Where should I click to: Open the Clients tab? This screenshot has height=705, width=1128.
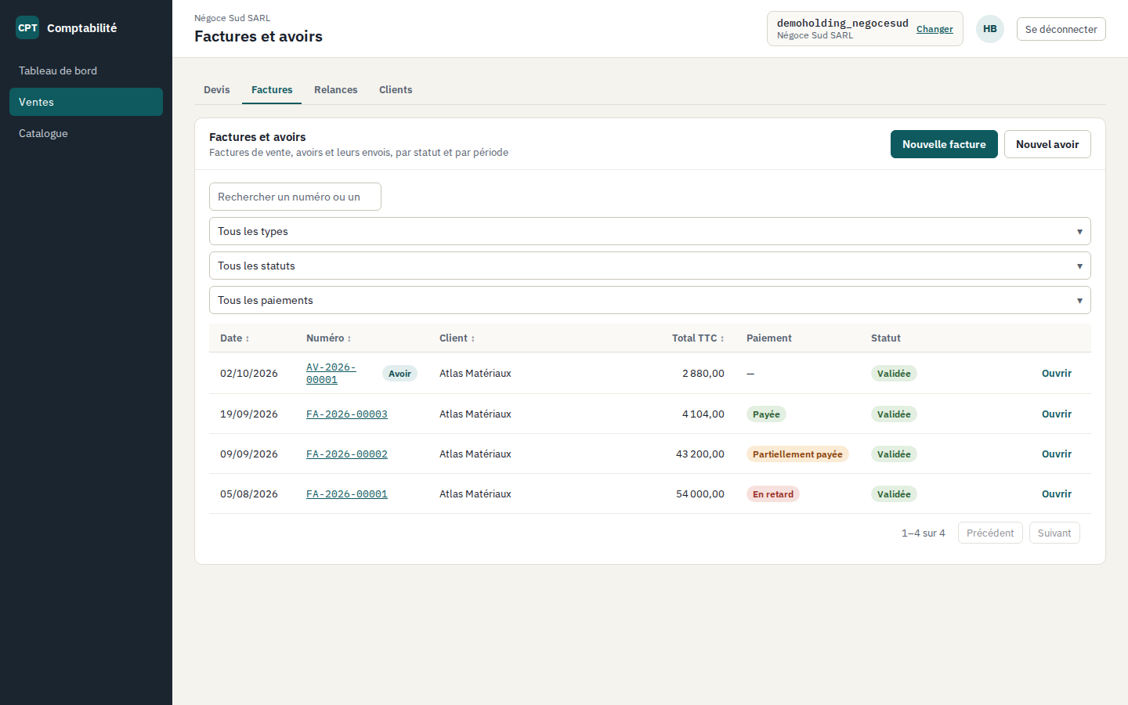point(396,90)
